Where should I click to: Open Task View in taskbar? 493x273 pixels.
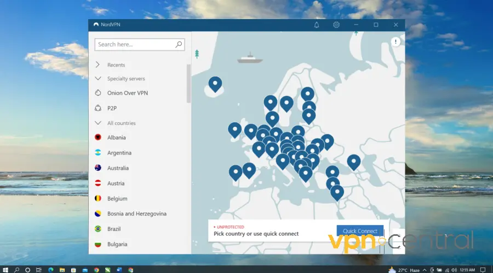coord(39,270)
